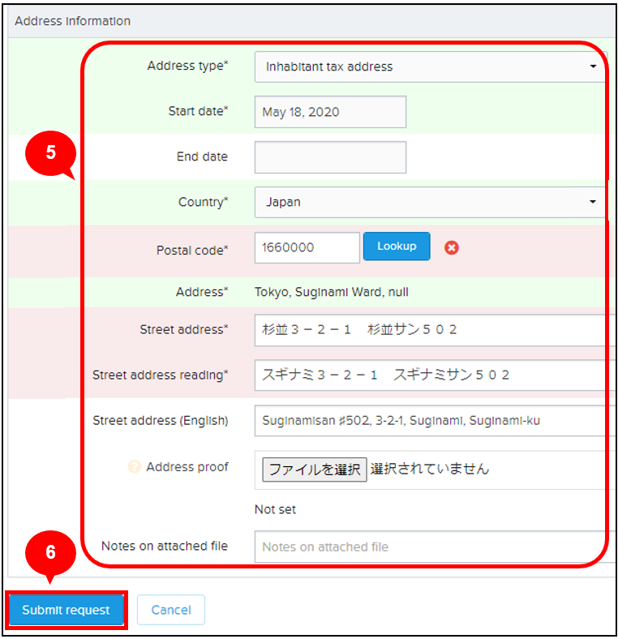
Task: Focus the Start date field
Action: click(x=330, y=112)
